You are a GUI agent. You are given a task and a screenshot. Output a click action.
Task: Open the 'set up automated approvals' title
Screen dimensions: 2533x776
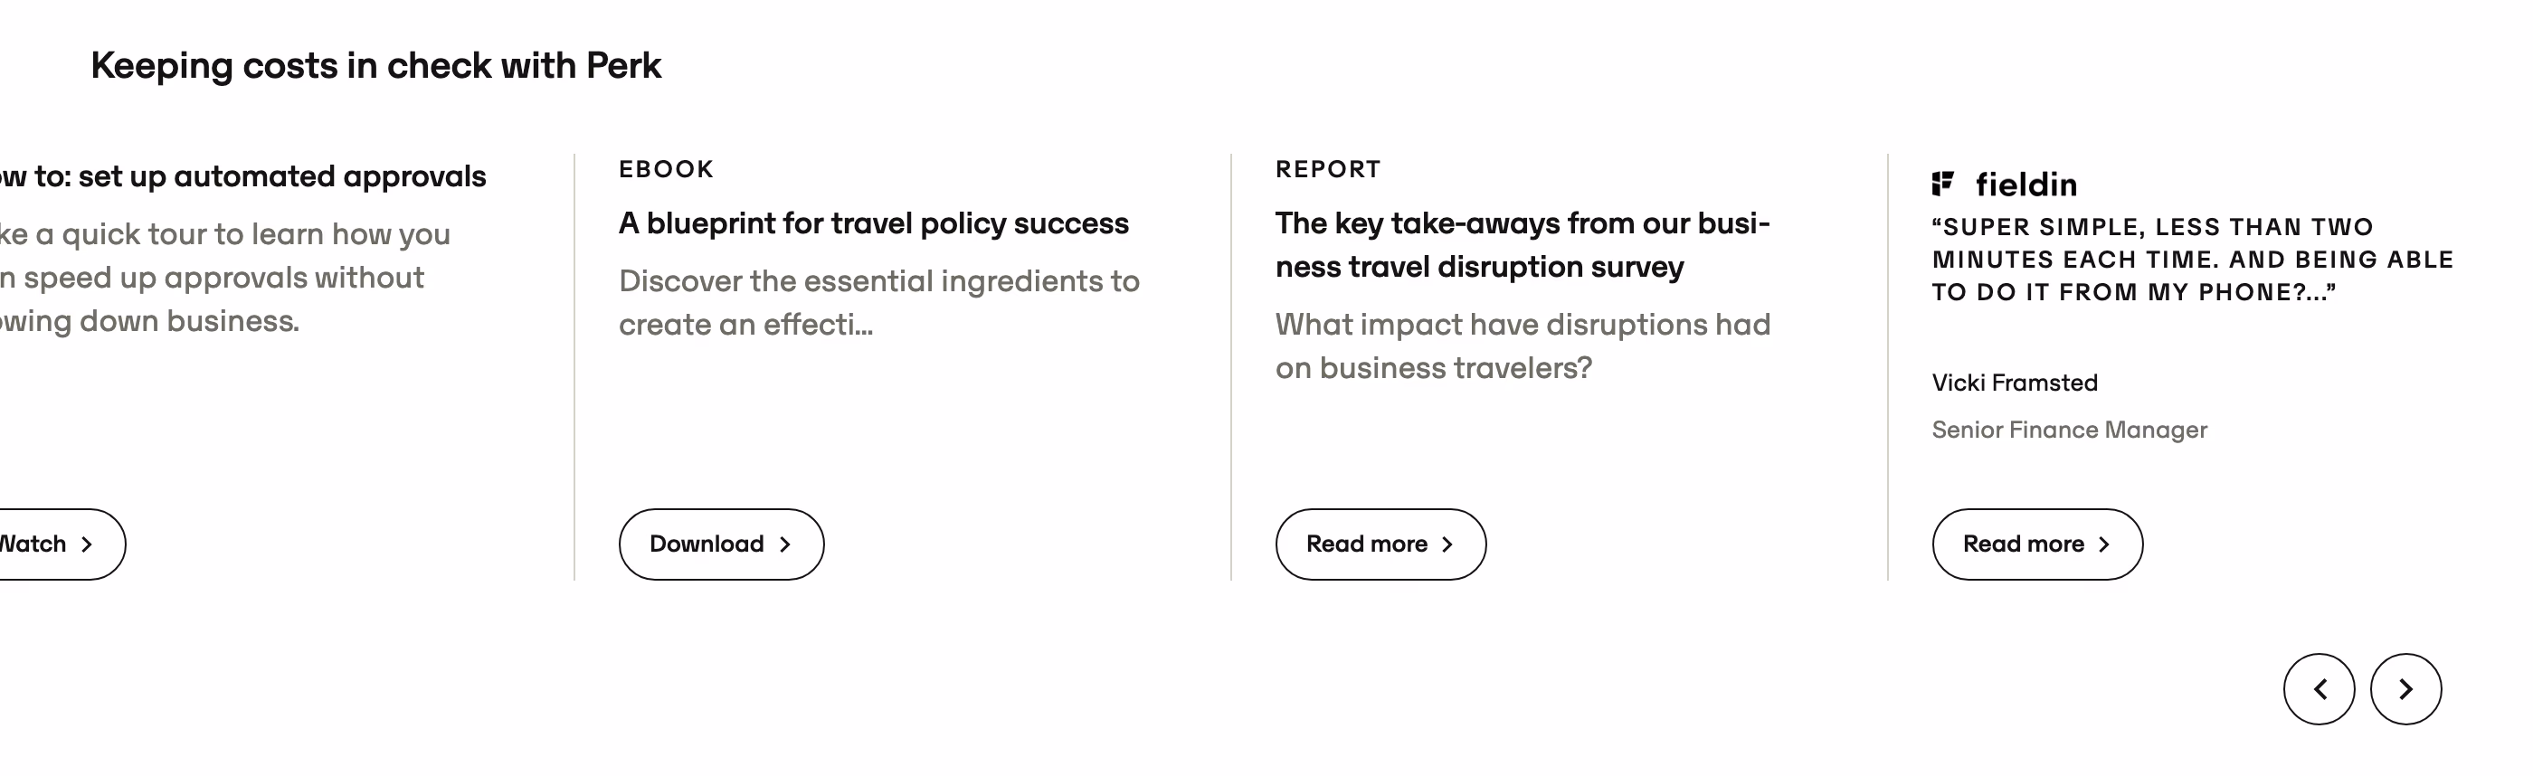(242, 176)
